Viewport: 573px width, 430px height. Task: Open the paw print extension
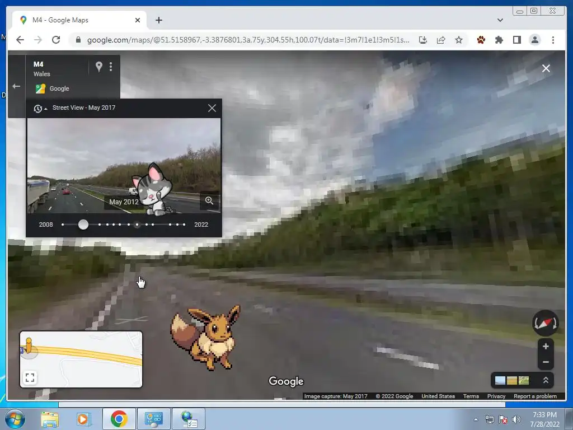coord(481,40)
